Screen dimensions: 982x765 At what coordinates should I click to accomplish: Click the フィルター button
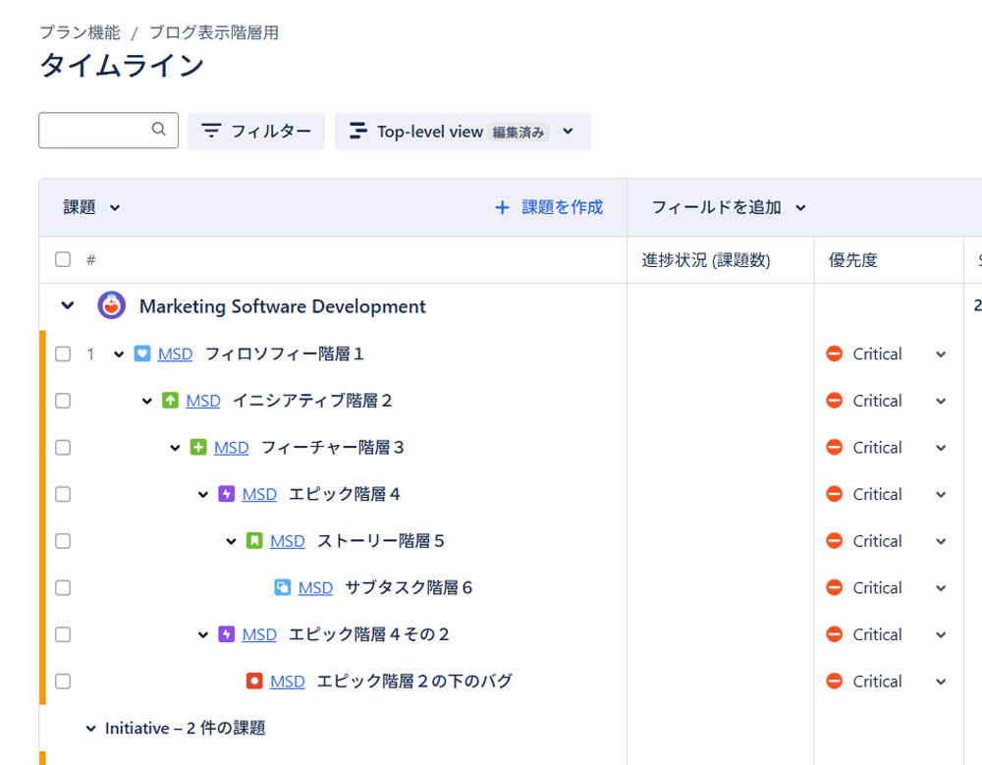pyautogui.click(x=256, y=131)
